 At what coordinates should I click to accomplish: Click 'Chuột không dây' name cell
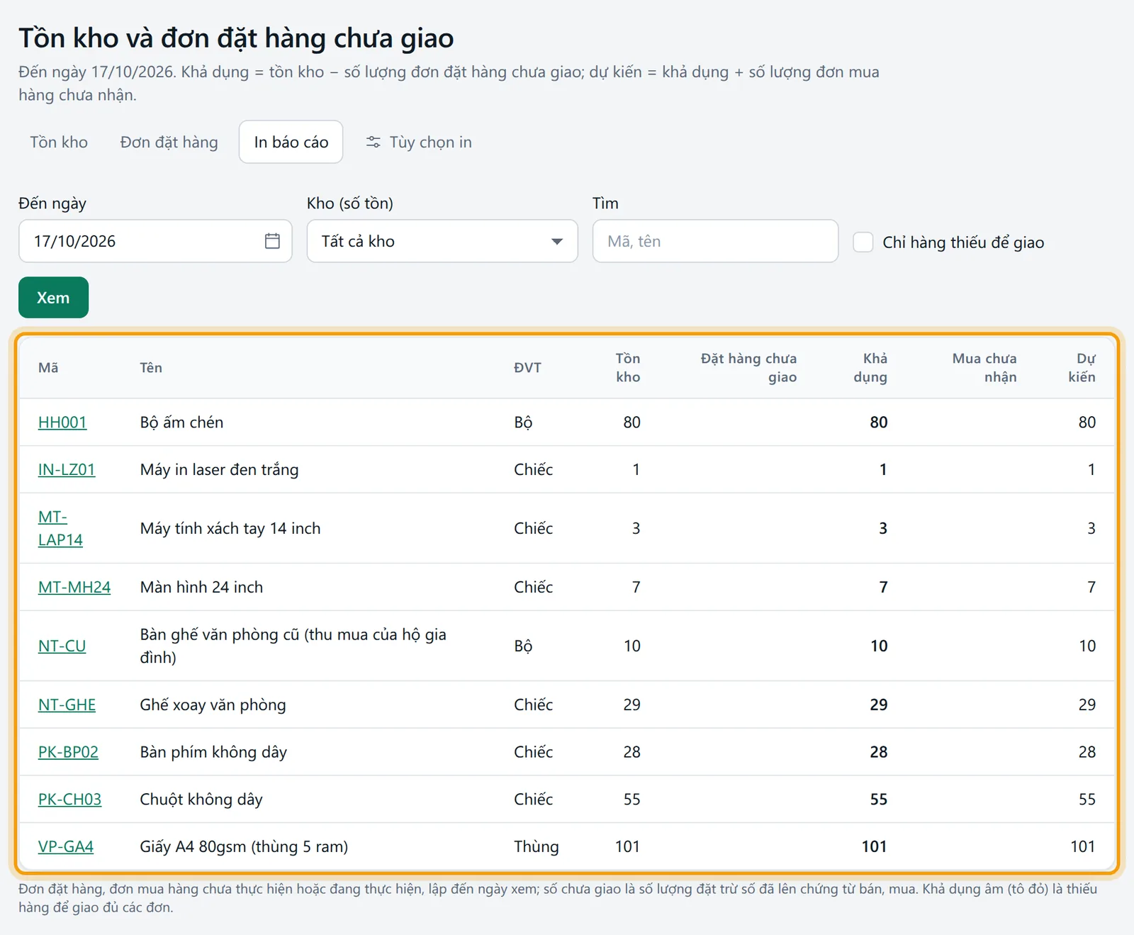click(201, 800)
